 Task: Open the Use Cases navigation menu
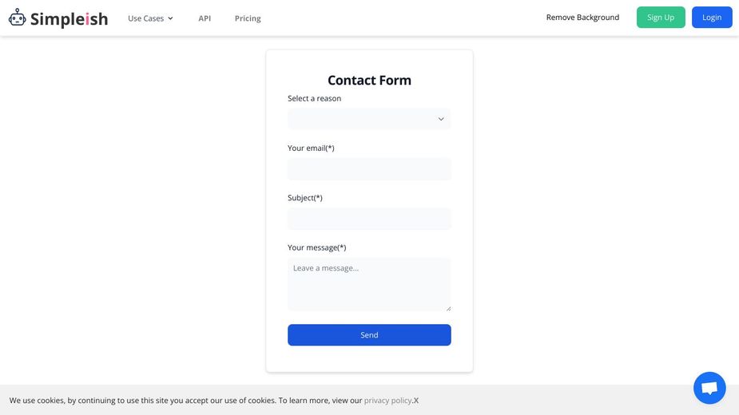[150, 18]
